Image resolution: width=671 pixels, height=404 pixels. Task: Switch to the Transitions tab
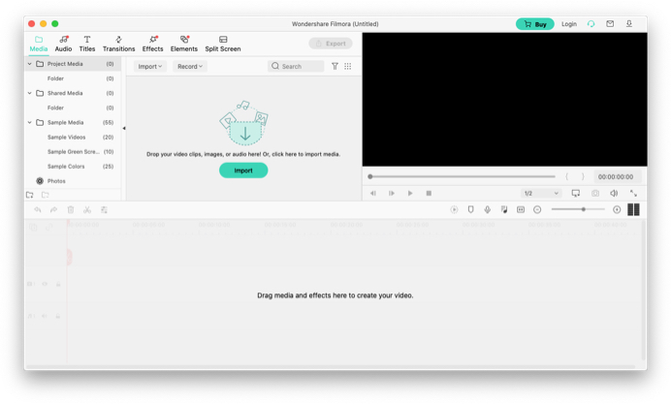(118, 44)
